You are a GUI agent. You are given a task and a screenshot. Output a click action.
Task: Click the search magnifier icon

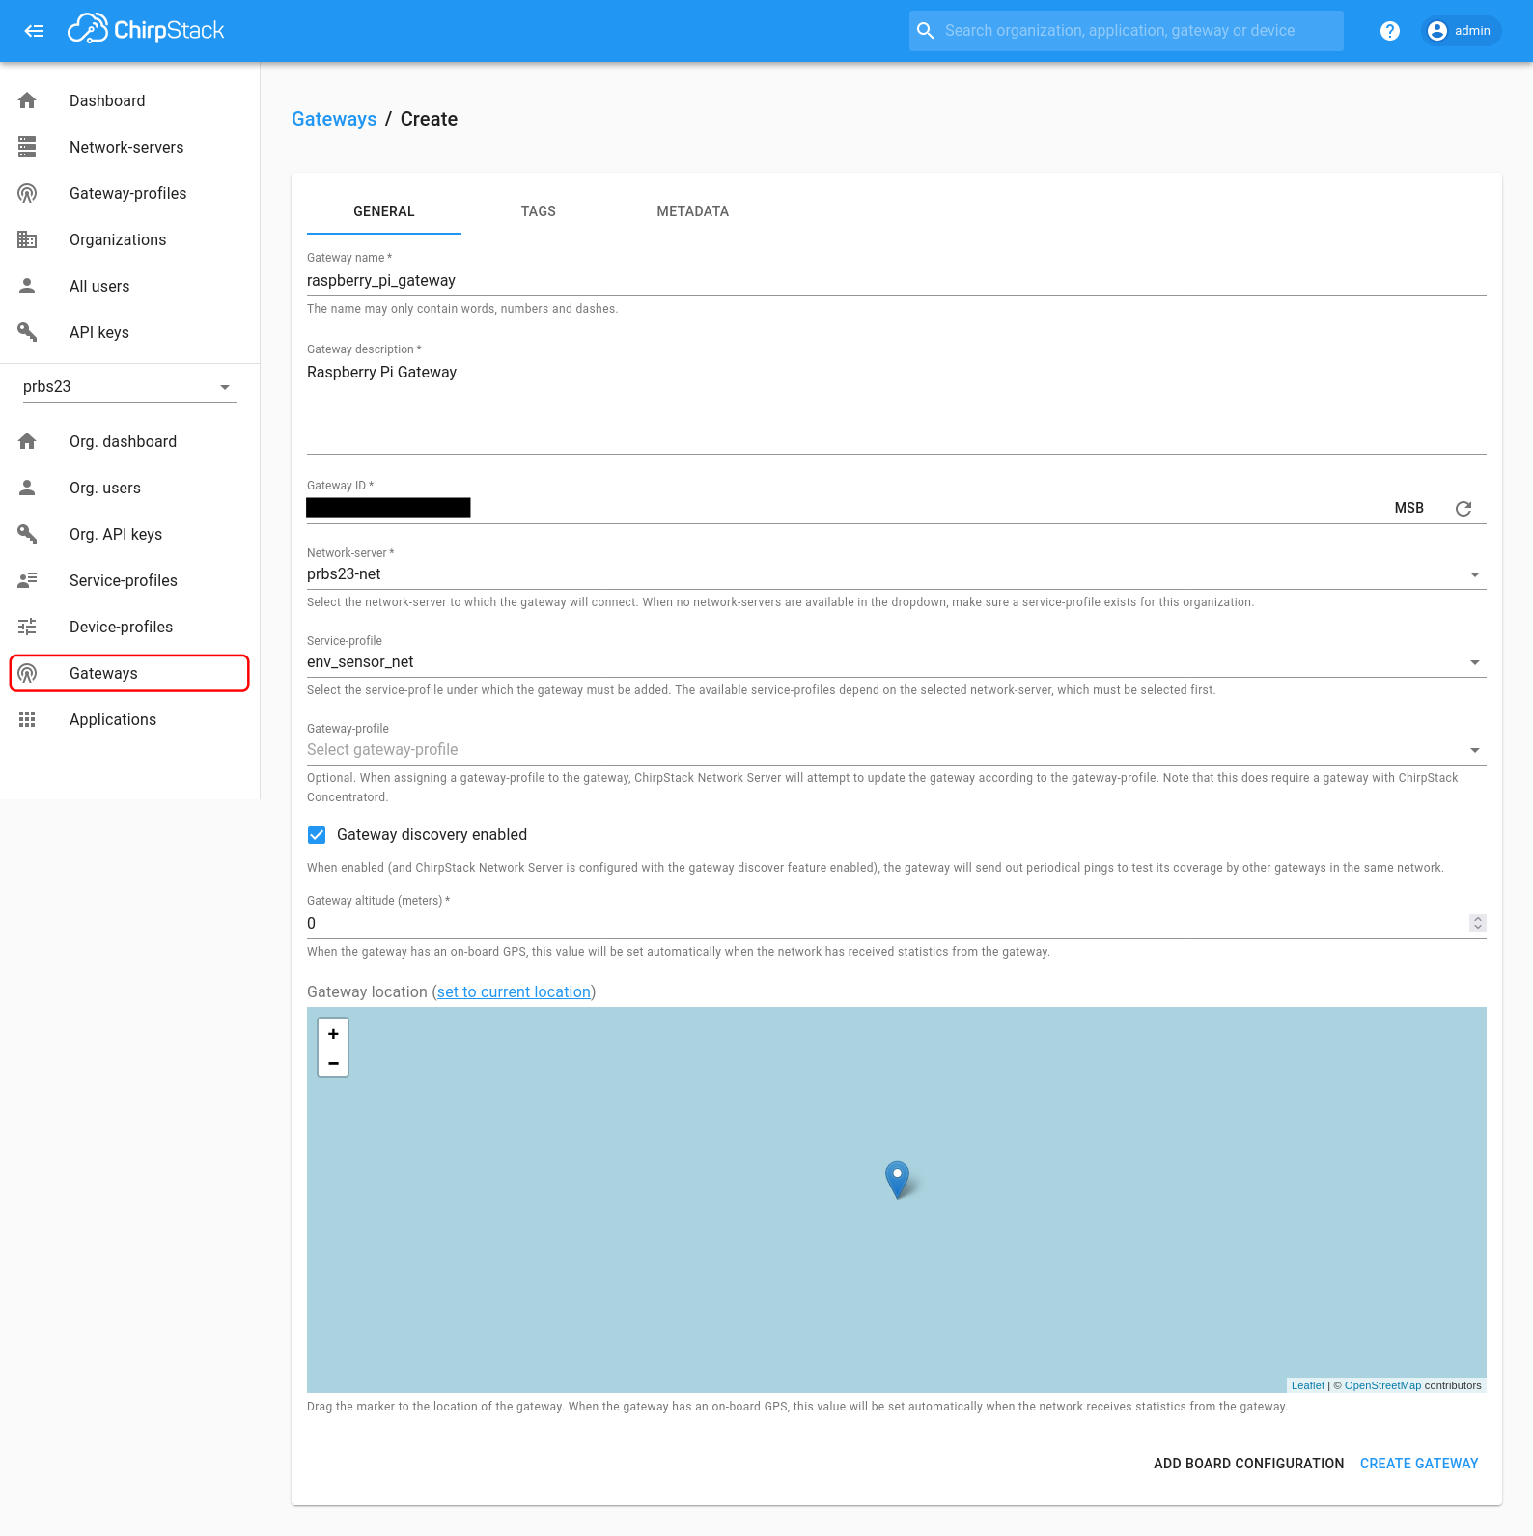(925, 31)
